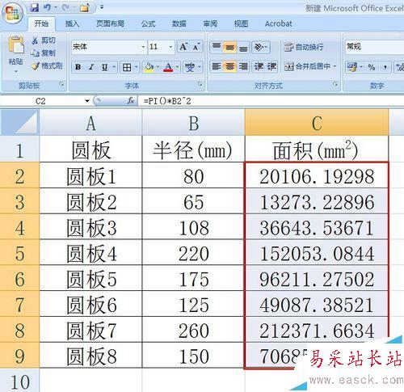Toggle middle vertical alignment
The image size is (404, 392).
[229, 47]
